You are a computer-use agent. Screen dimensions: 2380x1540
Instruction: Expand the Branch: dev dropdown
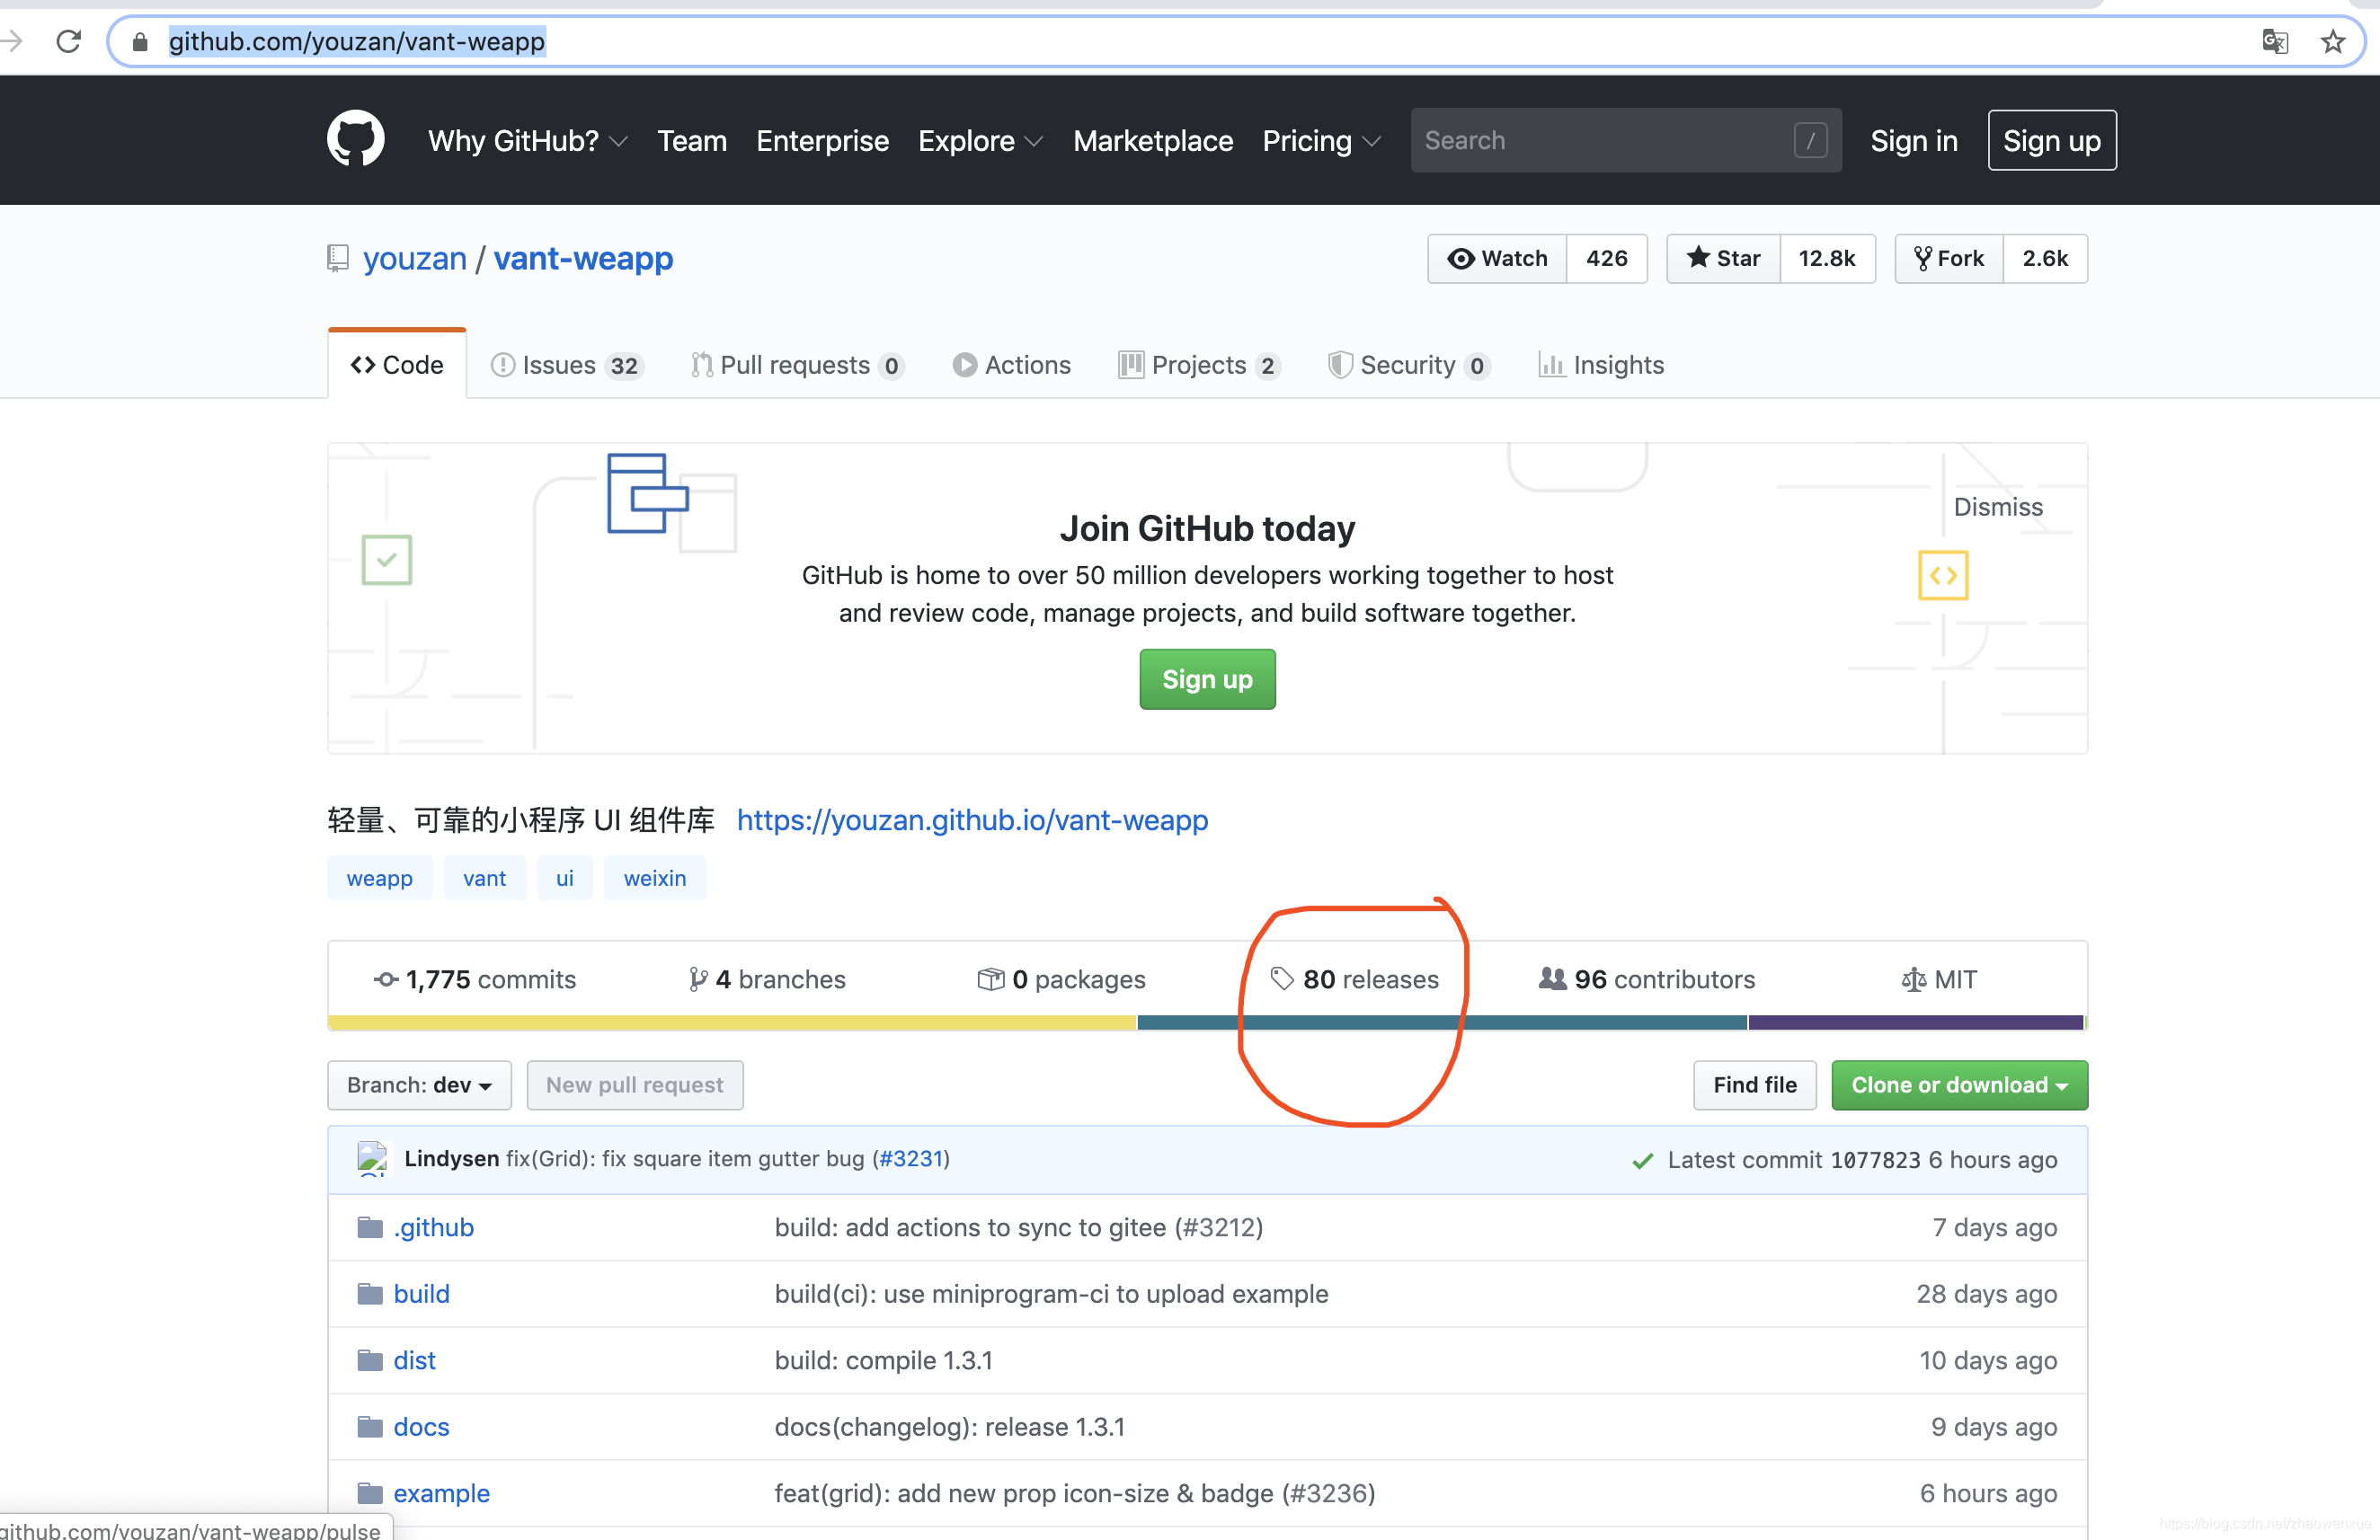click(x=419, y=1085)
